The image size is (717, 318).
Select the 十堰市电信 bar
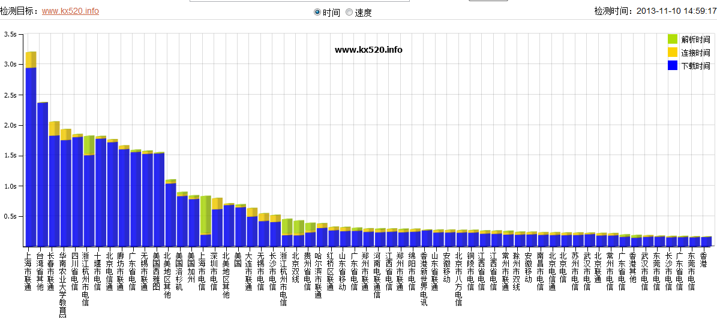pyautogui.click(x=101, y=192)
